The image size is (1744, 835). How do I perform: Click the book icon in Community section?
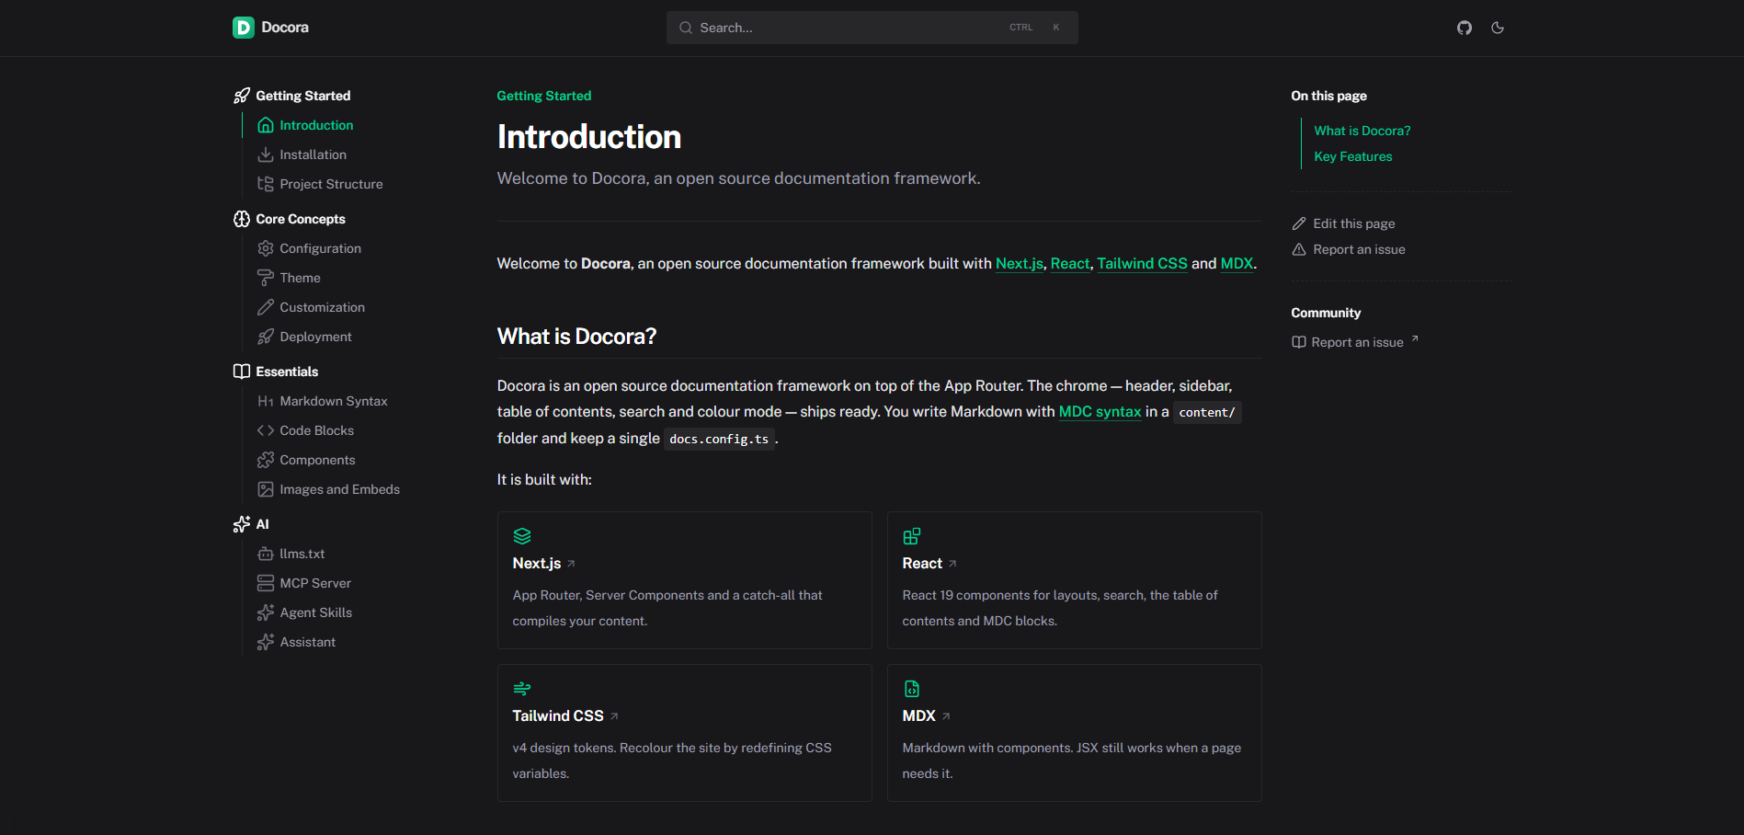coord(1299,342)
